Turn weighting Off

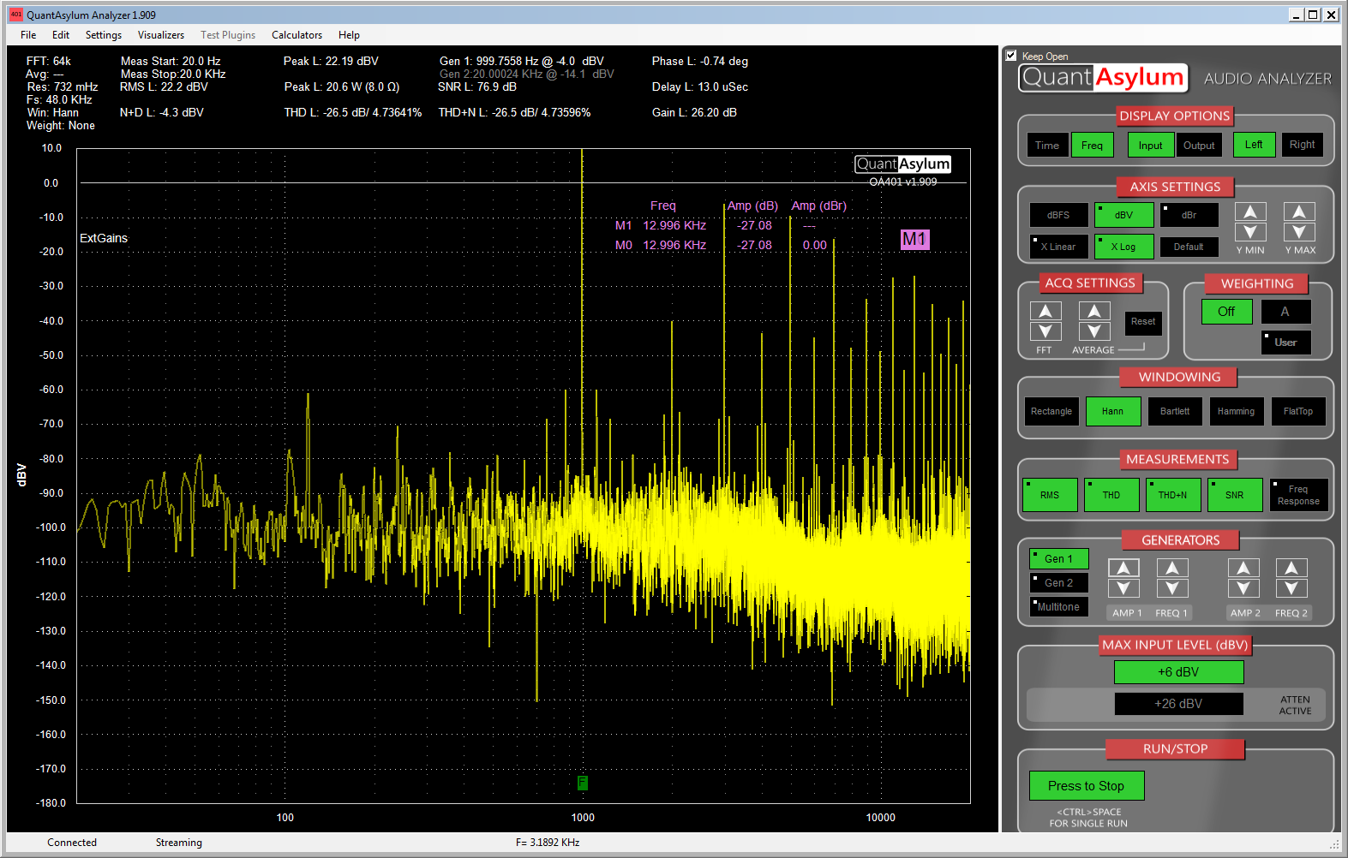[1226, 312]
